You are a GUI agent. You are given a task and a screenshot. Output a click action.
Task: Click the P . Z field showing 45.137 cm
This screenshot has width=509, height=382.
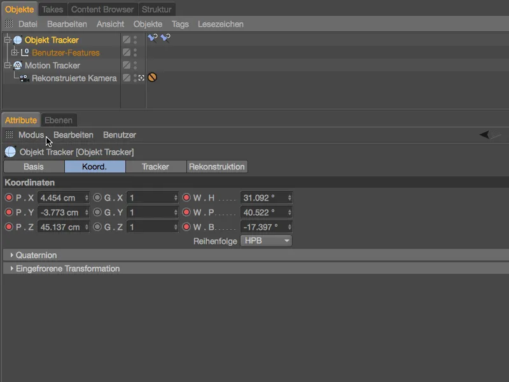point(63,227)
